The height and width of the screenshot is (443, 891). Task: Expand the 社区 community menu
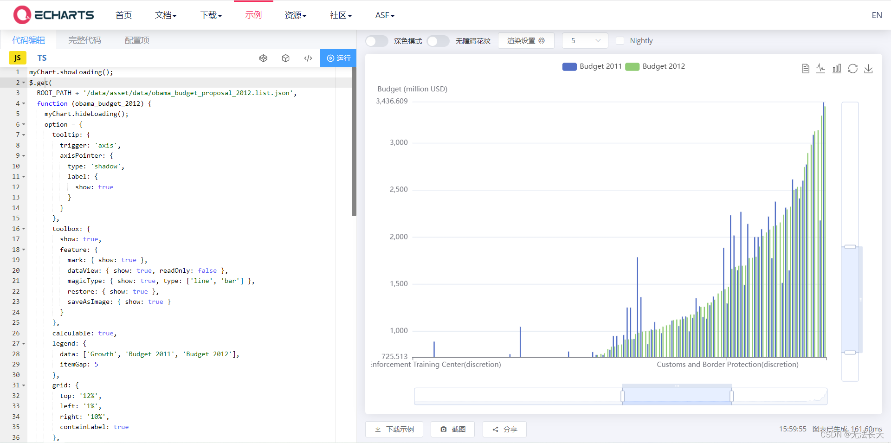click(341, 15)
